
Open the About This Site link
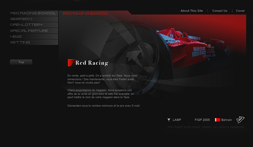click(192, 11)
